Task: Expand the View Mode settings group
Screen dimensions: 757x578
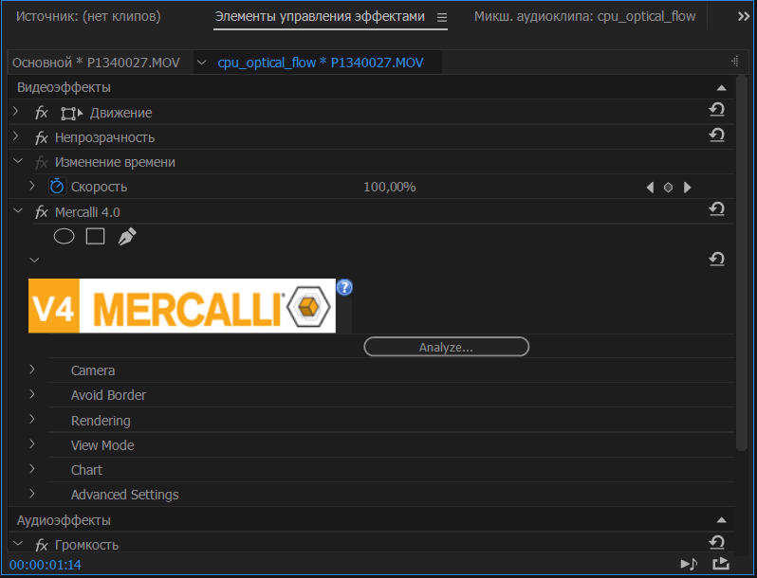Action: click(x=32, y=444)
